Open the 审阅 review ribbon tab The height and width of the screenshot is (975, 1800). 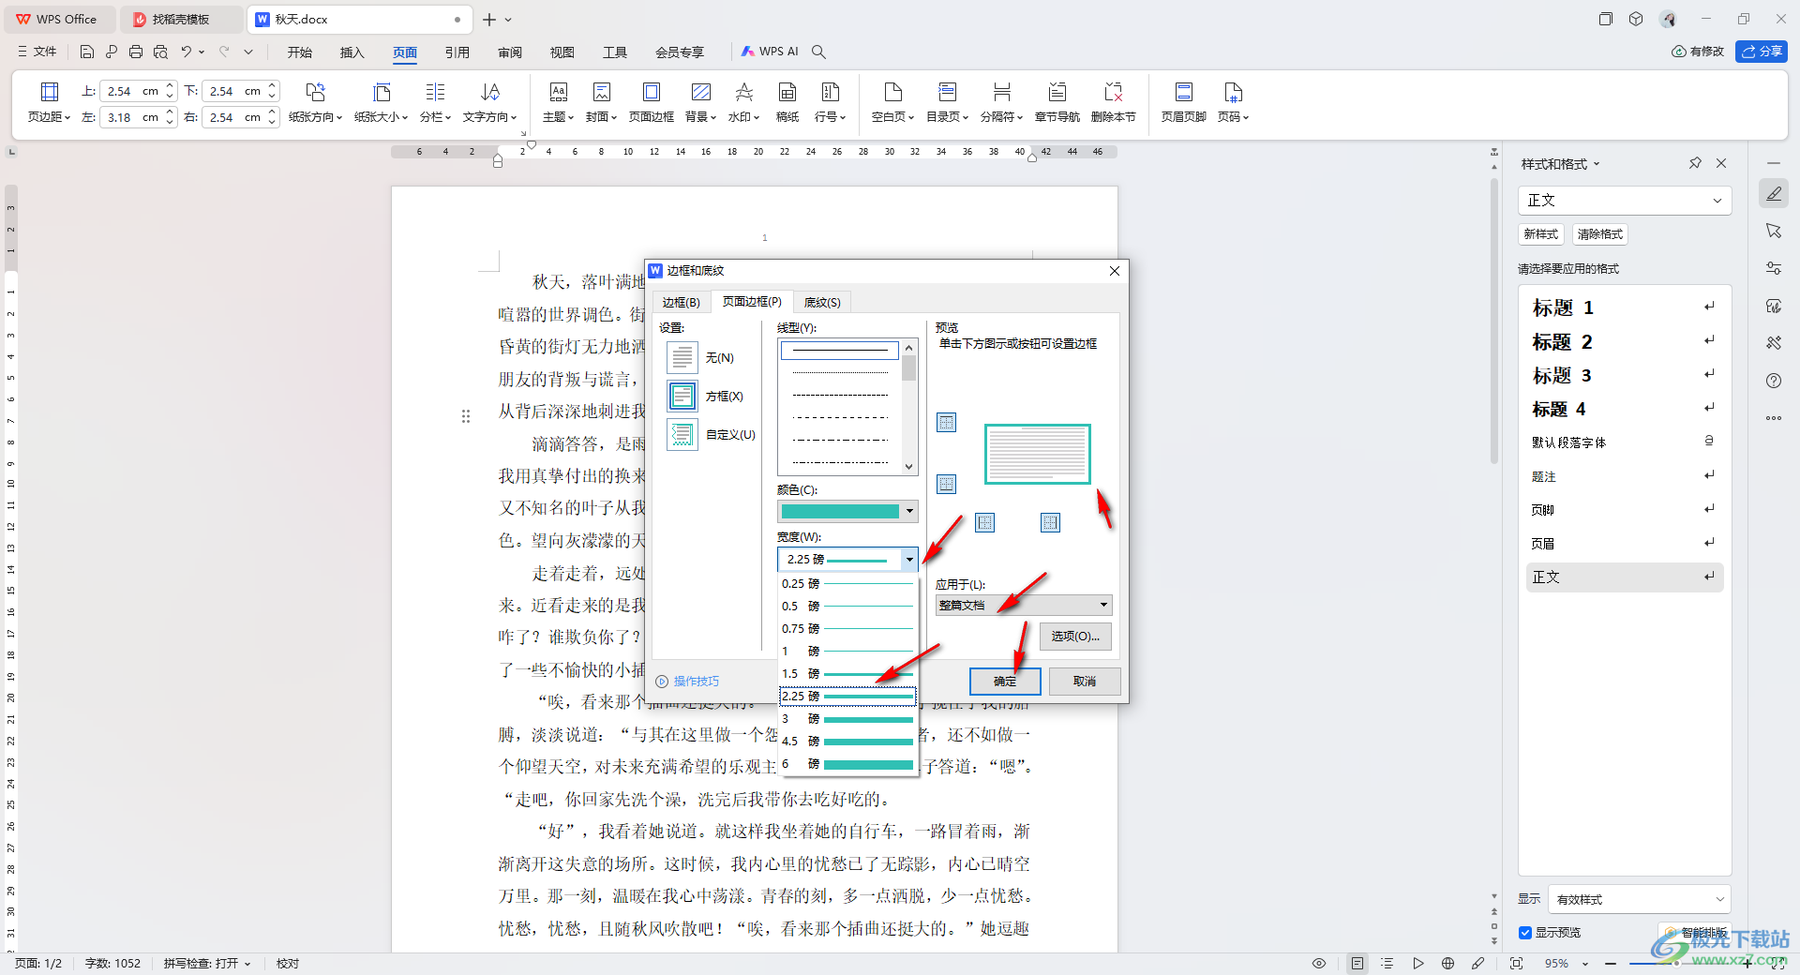point(510,52)
